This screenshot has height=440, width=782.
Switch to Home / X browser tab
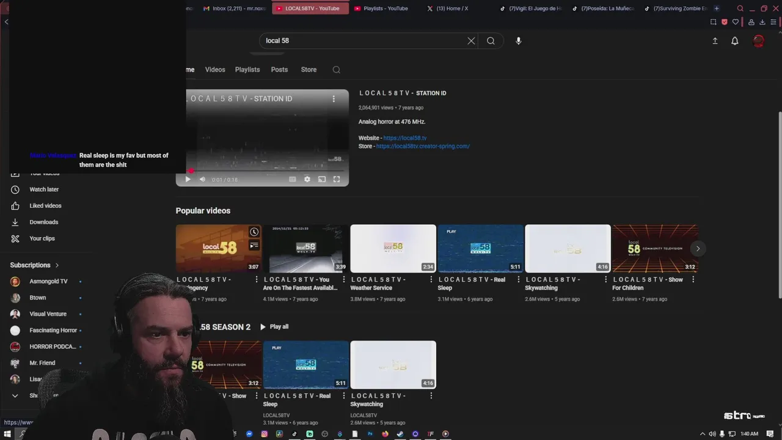(x=452, y=9)
